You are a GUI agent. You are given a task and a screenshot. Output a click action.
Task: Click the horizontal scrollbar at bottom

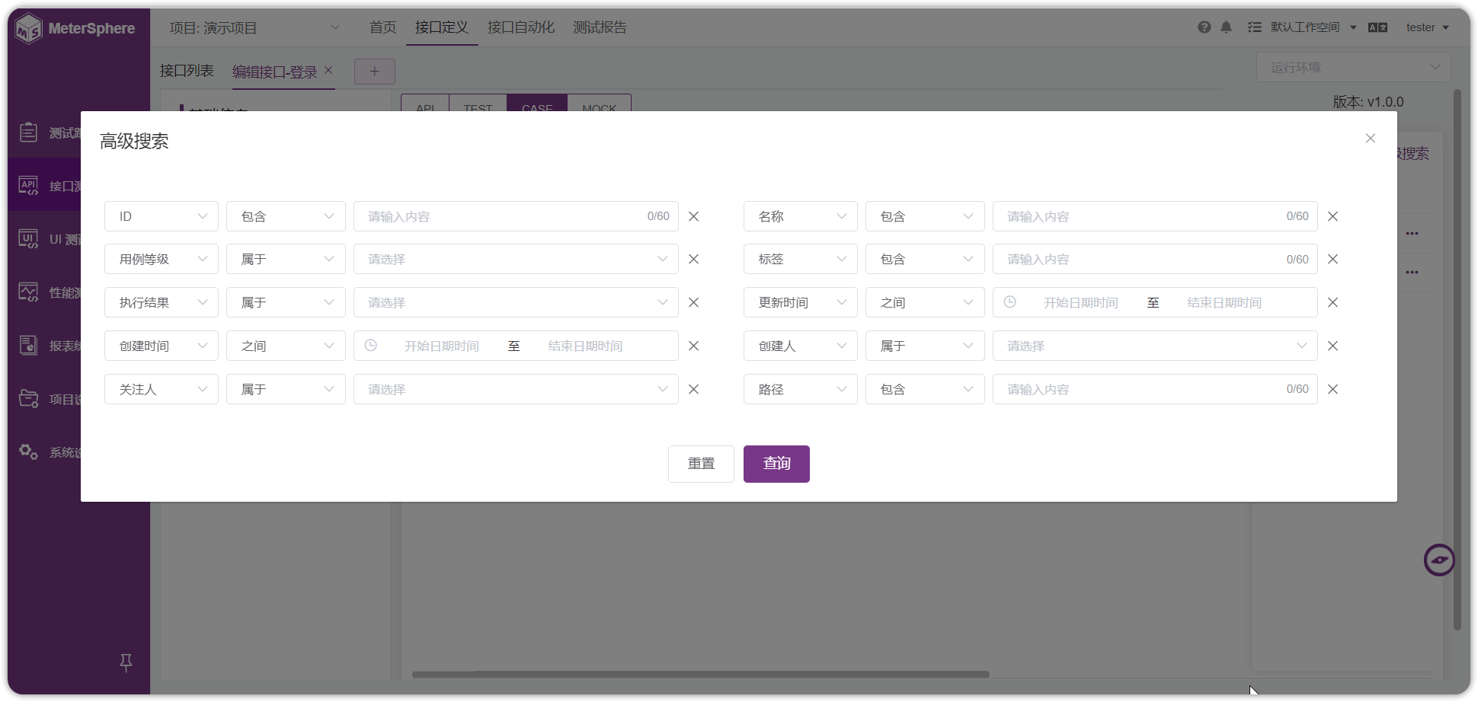[x=701, y=675]
